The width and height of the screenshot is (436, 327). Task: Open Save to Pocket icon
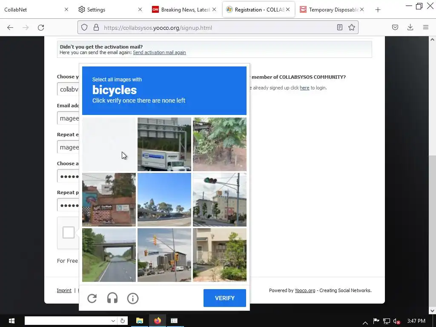[395, 27]
